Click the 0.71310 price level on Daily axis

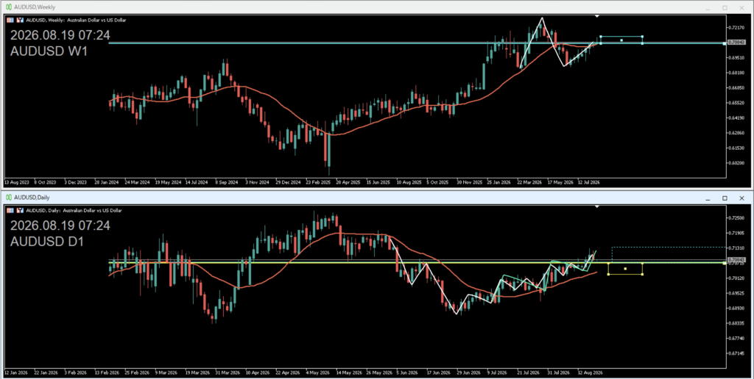point(736,248)
